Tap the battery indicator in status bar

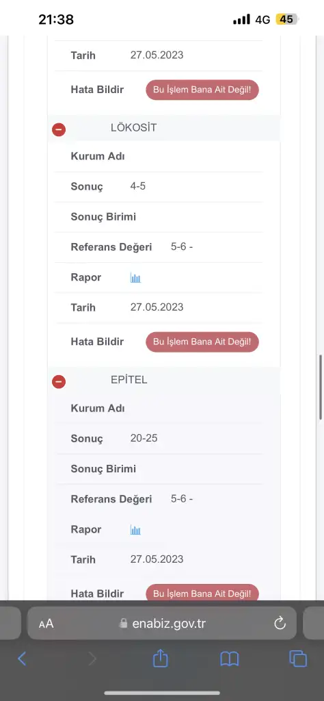pos(287,19)
